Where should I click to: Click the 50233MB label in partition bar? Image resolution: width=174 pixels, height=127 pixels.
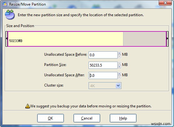coord(16,41)
